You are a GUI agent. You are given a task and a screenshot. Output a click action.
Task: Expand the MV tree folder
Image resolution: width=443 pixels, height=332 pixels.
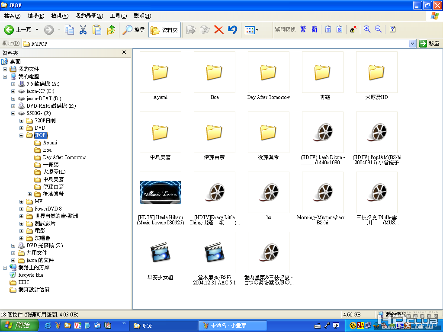21,201
